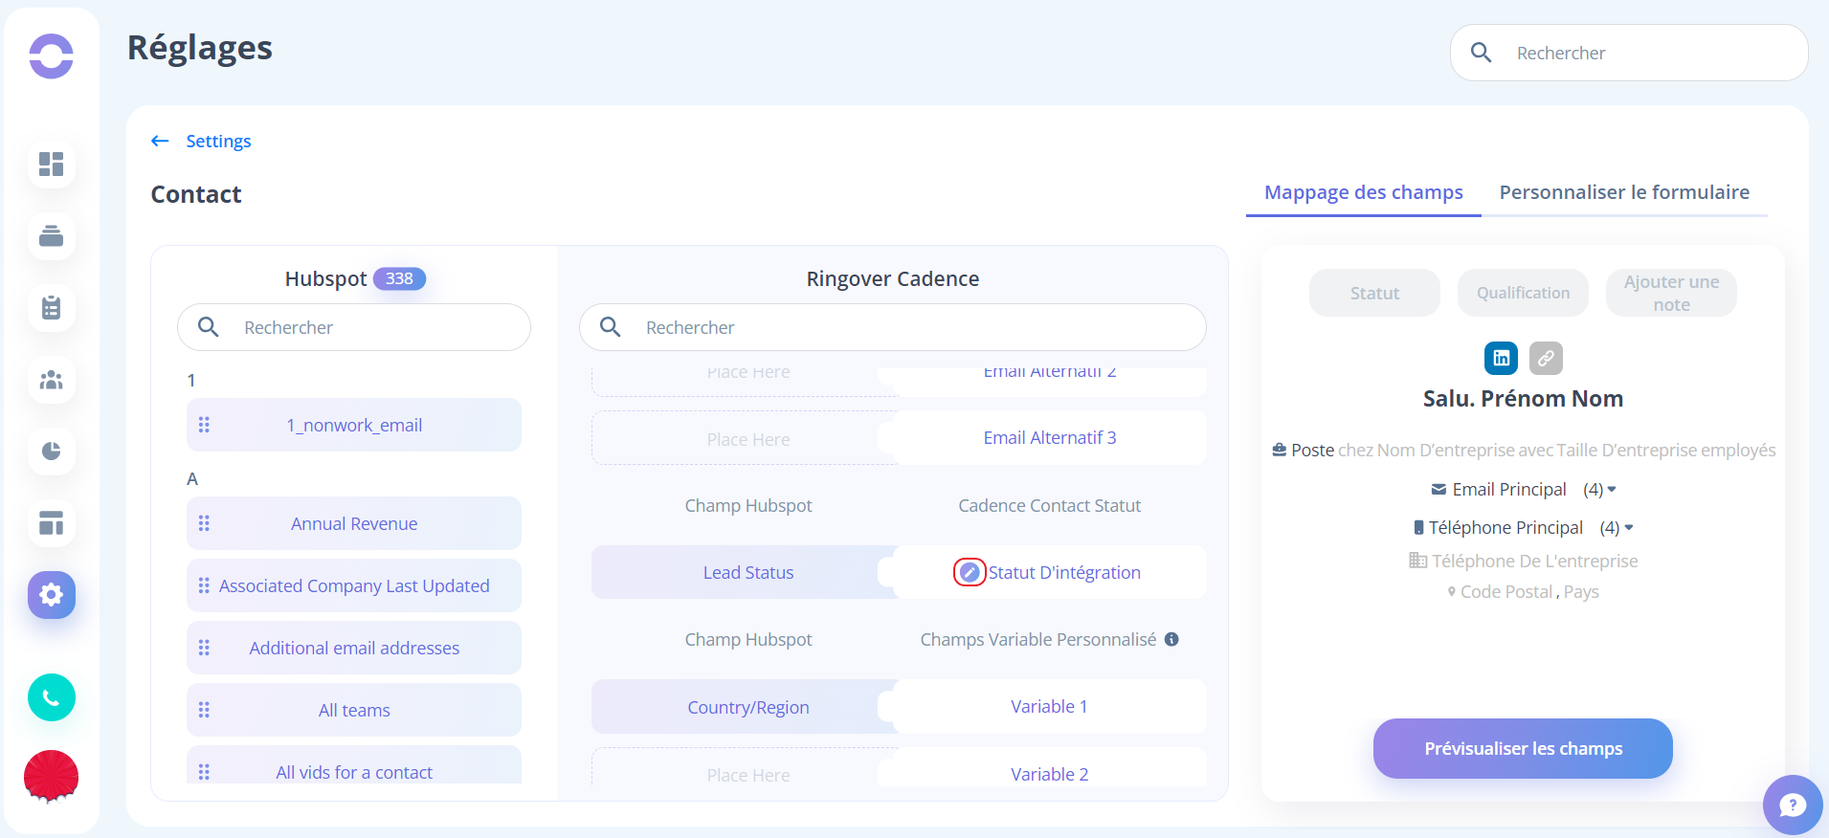This screenshot has width=1829, height=838.
Task: Focus the top Rechercher search field
Action: tap(1629, 53)
